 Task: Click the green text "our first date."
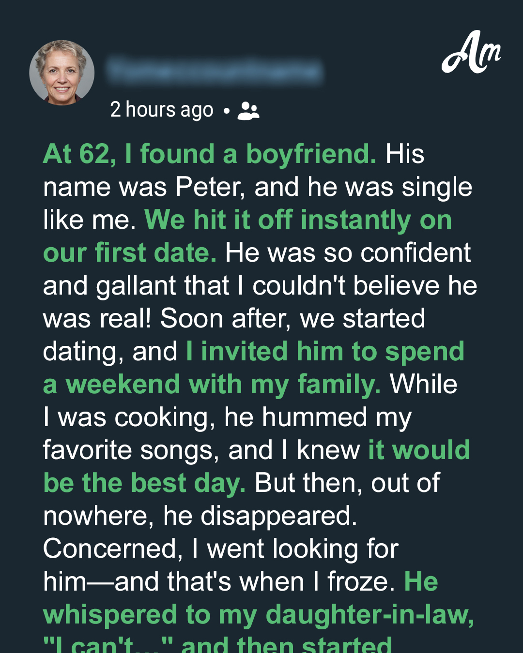(x=130, y=252)
